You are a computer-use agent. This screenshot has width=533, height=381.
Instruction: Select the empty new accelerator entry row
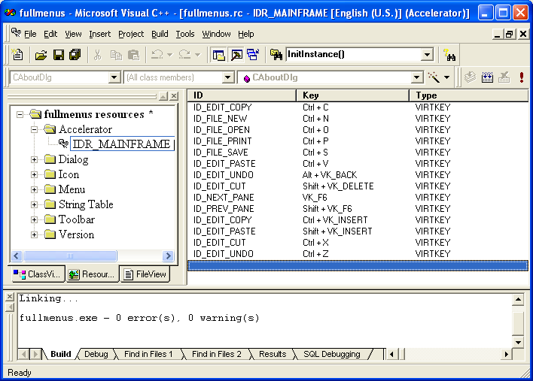[x=358, y=265]
